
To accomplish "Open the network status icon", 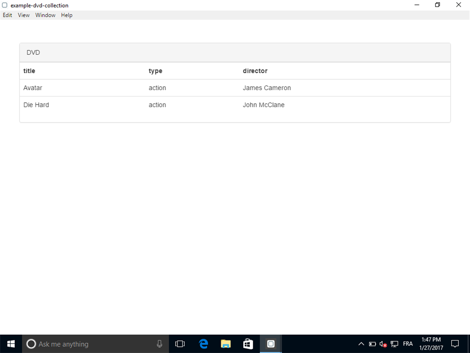I will tap(394, 344).
